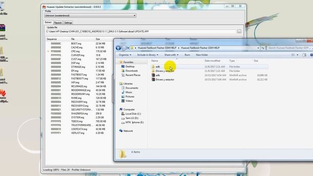Focus the Explorer search box

(x=290, y=48)
